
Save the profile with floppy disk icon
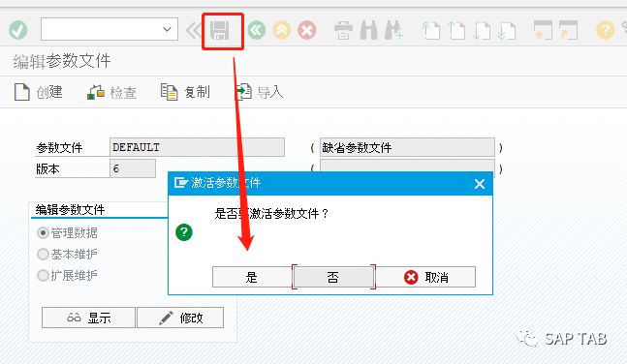[220, 30]
